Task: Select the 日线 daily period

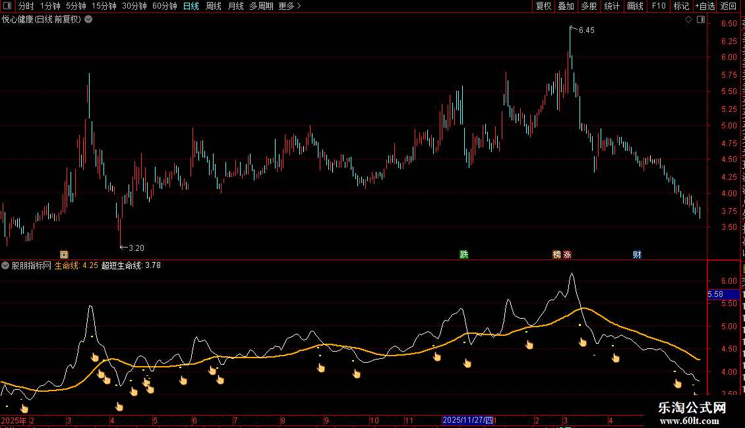Action: [x=191, y=6]
